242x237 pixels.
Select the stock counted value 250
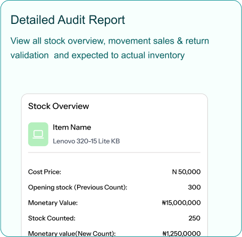tap(194, 218)
